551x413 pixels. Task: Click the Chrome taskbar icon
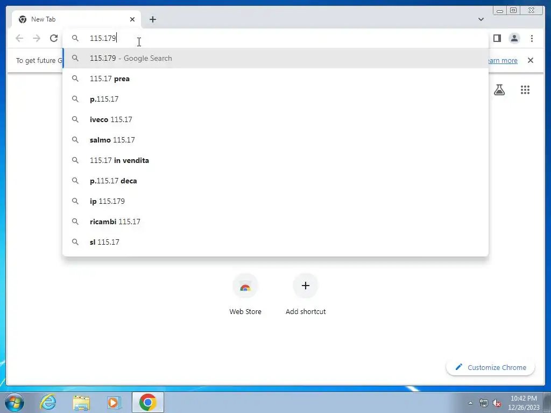(148, 402)
